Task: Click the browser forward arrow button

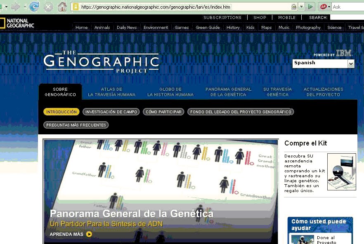Action: click(x=16, y=7)
